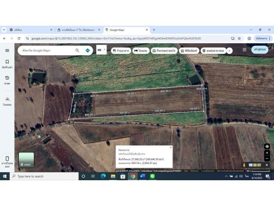Click the get-the-app phone icon in sidebar
This screenshot has width=274, height=206.
[x=7, y=158]
